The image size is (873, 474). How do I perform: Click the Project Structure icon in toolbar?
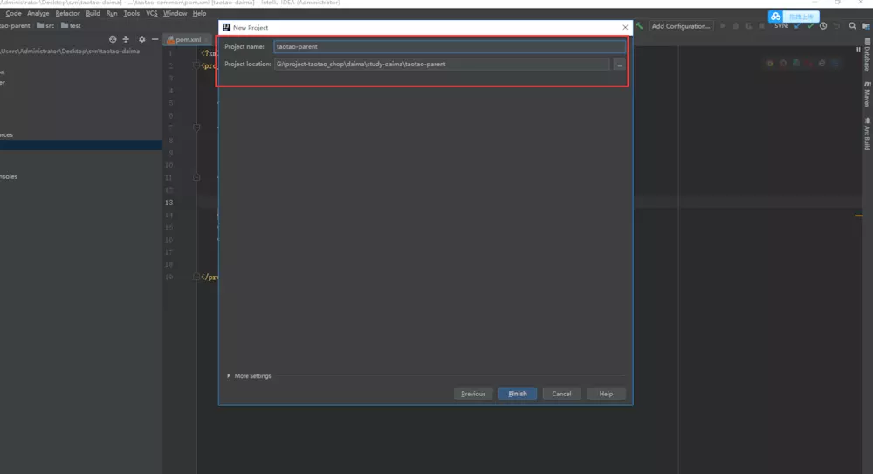click(865, 26)
